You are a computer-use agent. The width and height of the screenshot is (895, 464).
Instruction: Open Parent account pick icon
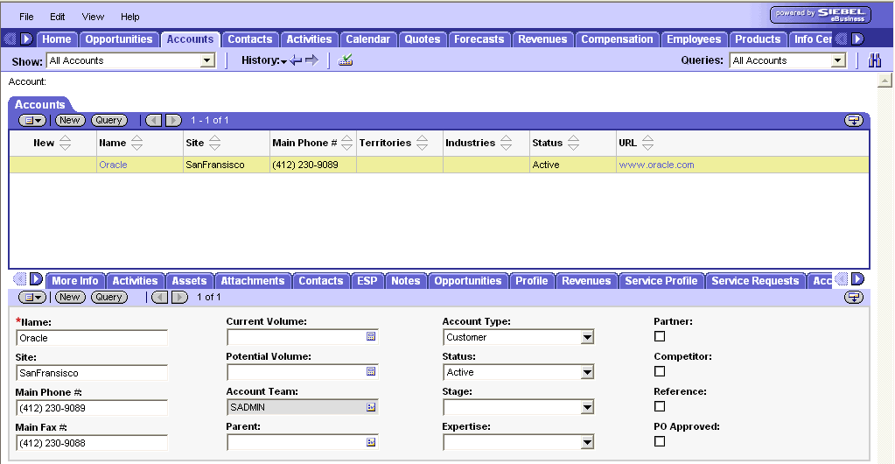pyautogui.click(x=371, y=442)
